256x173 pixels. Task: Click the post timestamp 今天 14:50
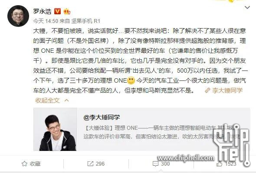coord(46,21)
